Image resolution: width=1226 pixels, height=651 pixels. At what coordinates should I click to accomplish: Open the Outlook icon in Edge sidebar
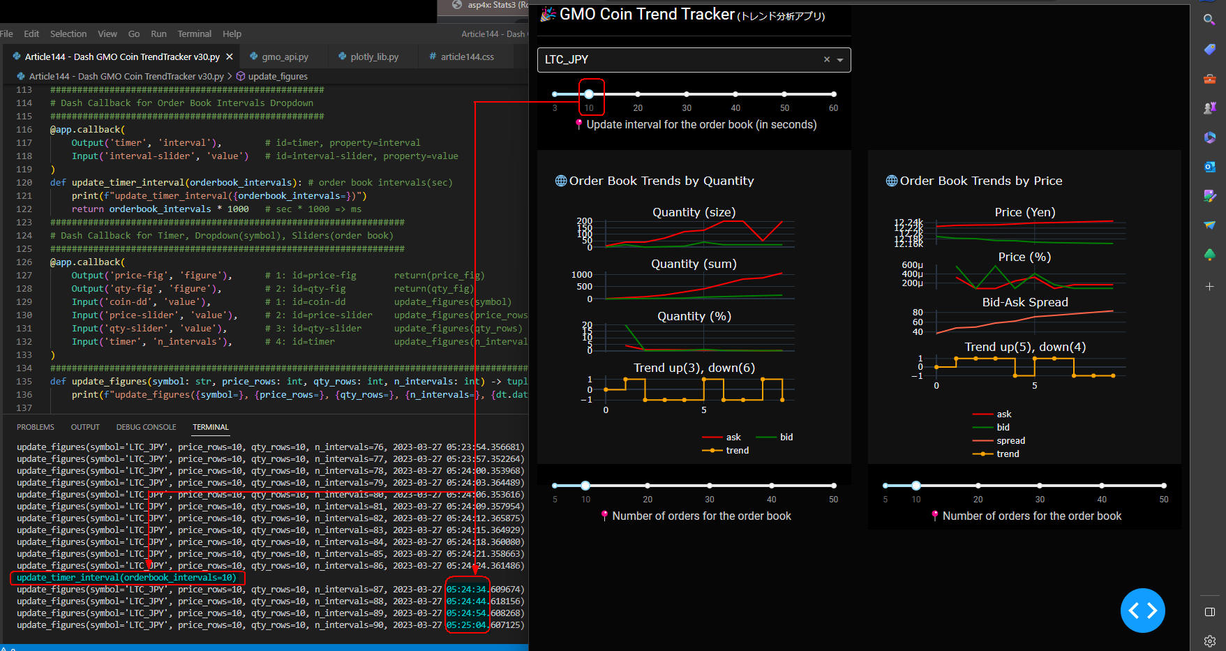1209,167
